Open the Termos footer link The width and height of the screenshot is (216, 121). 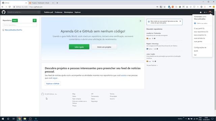(x=112, y=94)
